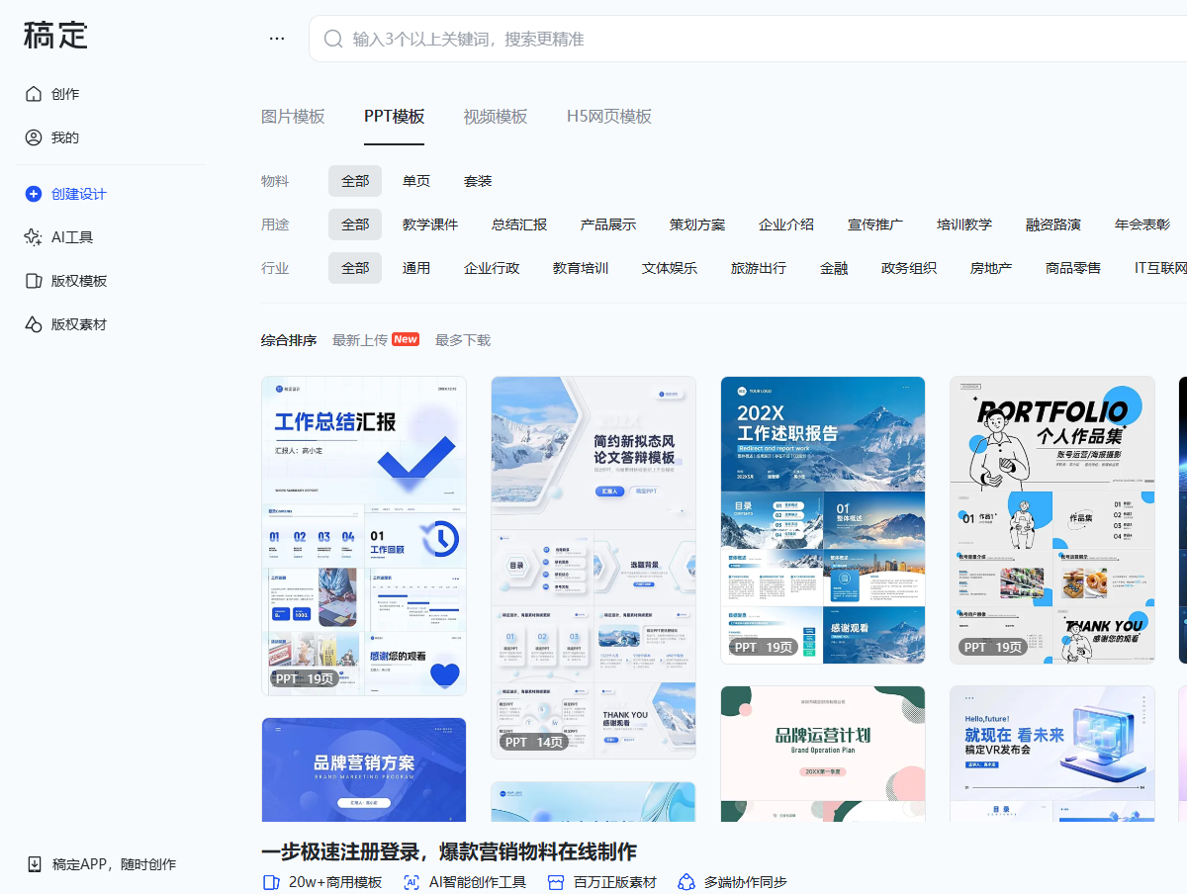Filter by 教学课件 usage
1187x894 pixels.
pyautogui.click(x=430, y=224)
